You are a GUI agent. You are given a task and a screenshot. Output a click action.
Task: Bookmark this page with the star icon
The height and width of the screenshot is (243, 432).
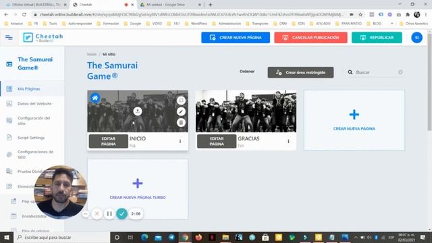[x=360, y=15]
